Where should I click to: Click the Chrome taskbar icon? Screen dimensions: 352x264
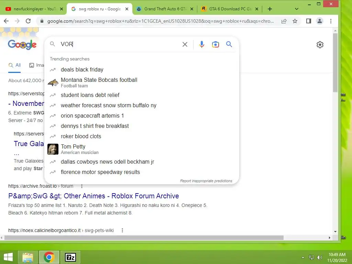click(x=49, y=257)
